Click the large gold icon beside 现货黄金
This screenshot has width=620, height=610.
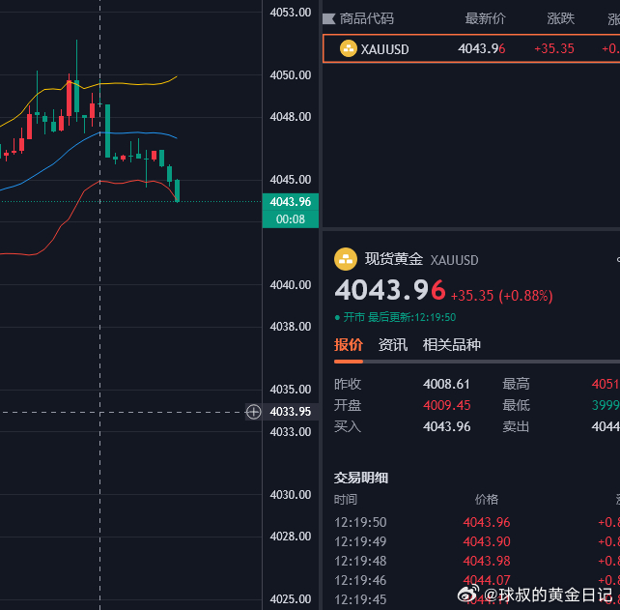click(346, 259)
